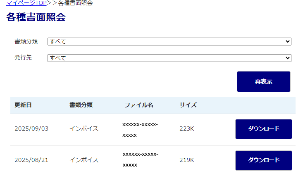303x181 pixels.
Task: Select the 2025/09/03 date cell
Action: point(31,129)
